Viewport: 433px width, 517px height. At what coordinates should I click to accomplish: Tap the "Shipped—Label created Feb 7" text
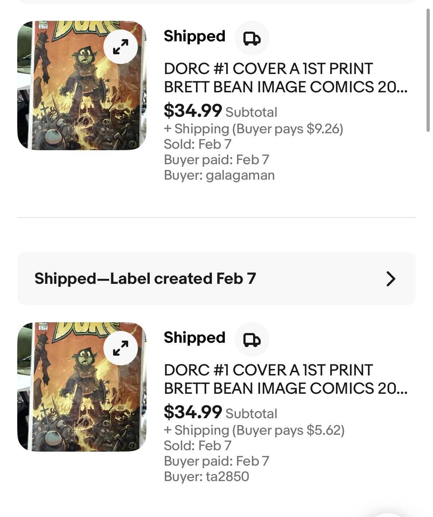(145, 278)
